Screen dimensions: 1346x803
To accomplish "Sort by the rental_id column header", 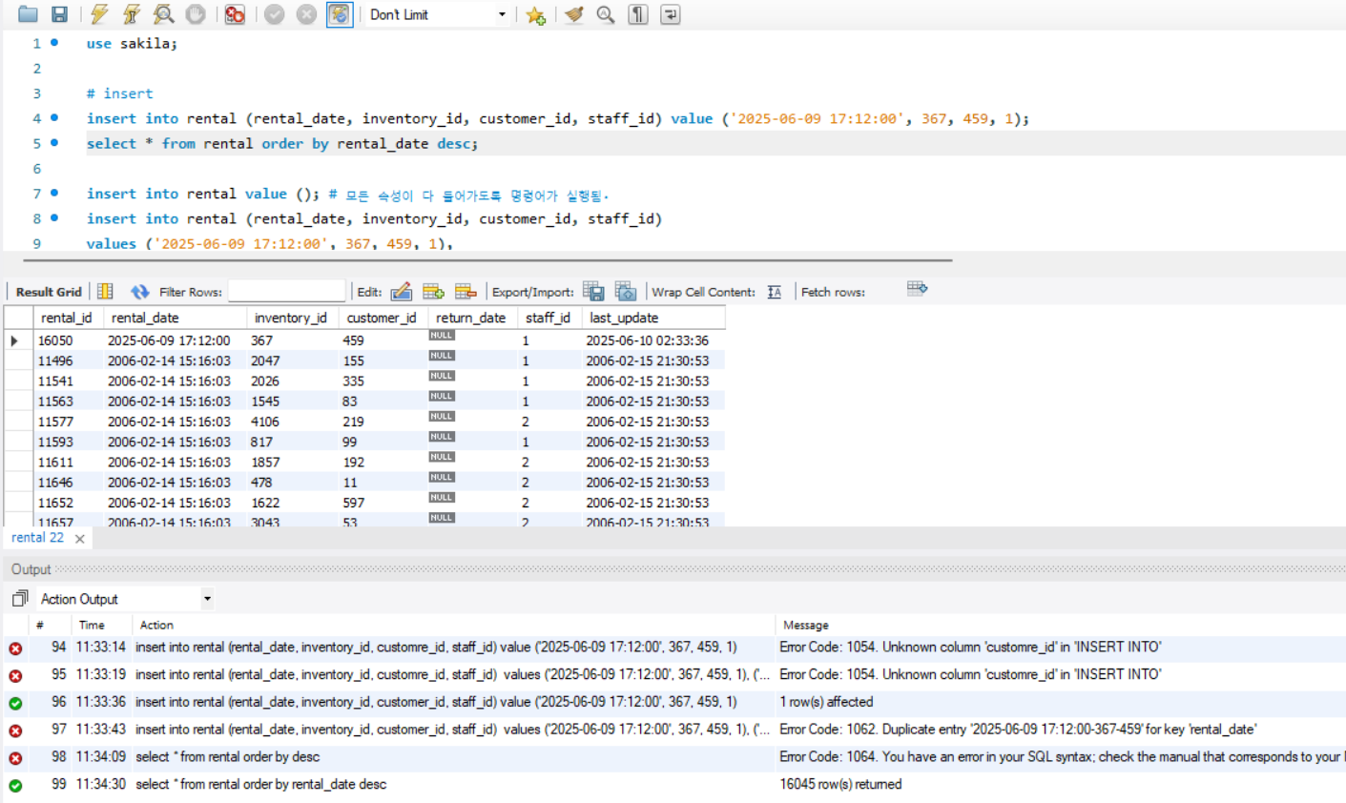I will [x=66, y=318].
